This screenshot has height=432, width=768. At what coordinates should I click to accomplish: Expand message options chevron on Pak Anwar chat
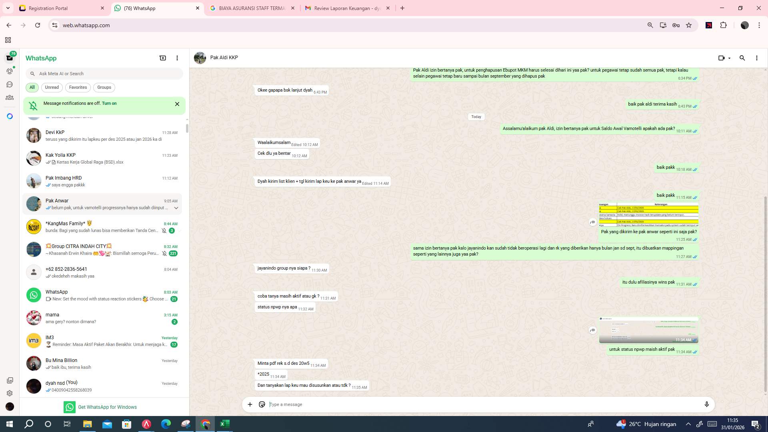coord(176,208)
